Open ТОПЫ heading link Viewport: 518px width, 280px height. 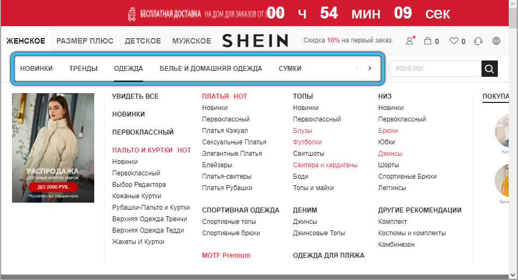[x=303, y=96]
